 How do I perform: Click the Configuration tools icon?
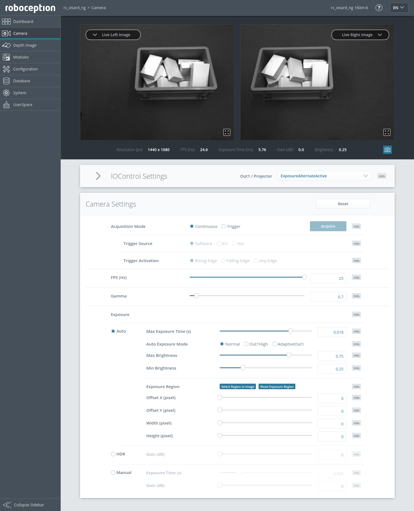click(6, 69)
